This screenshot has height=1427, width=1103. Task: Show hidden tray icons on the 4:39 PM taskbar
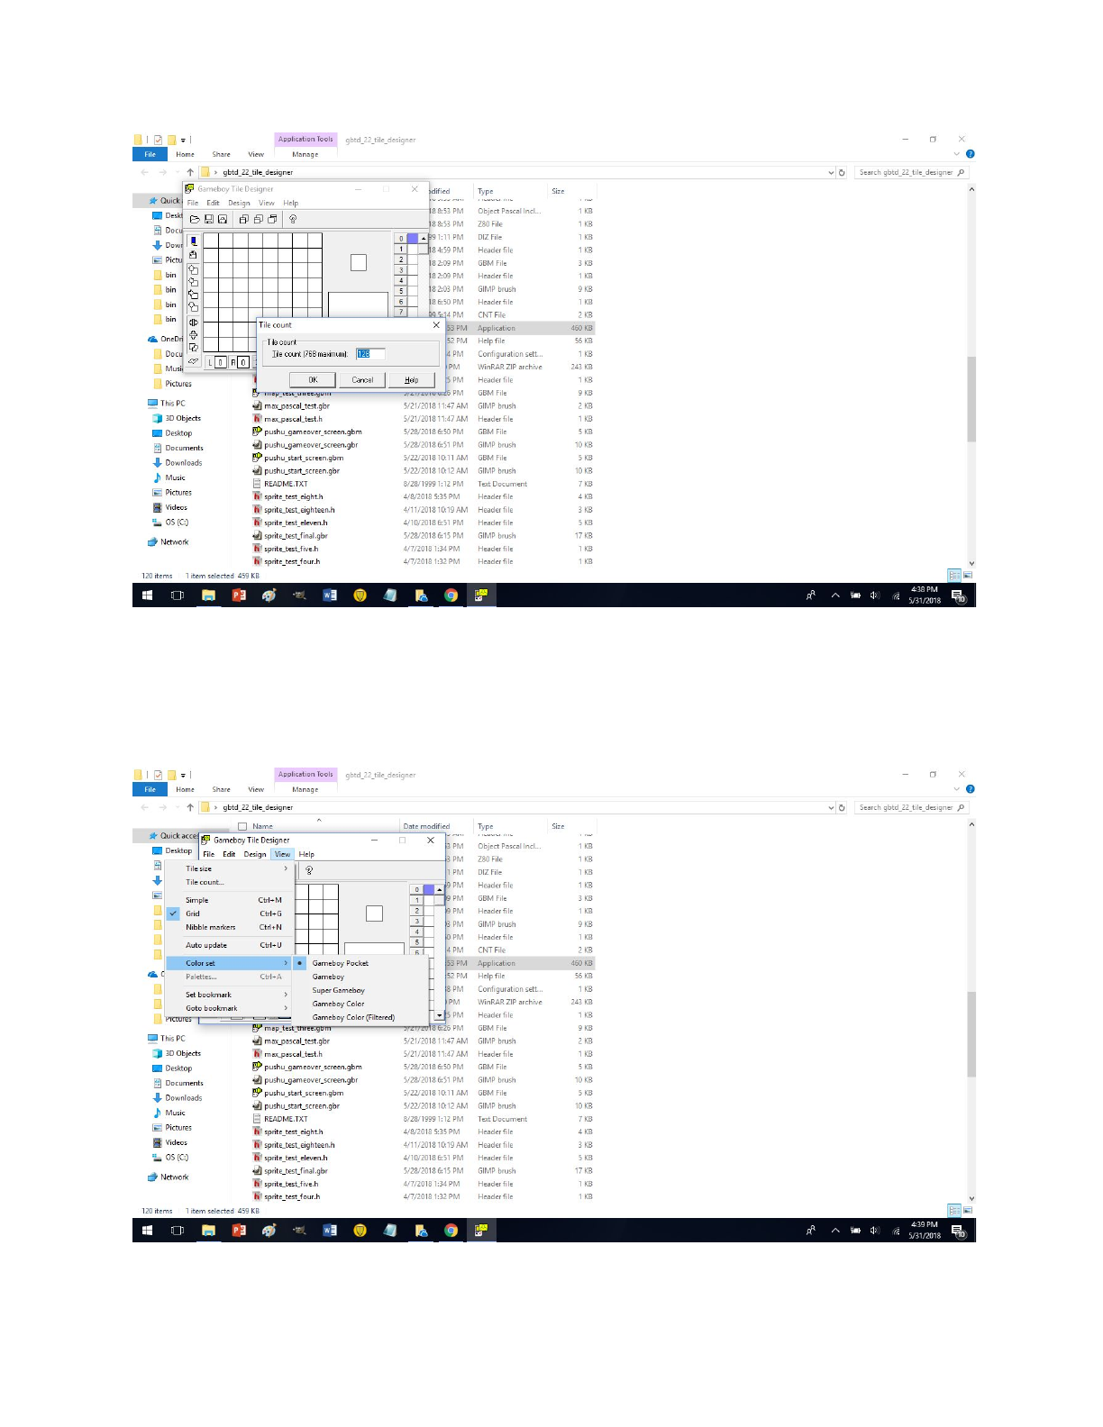[x=835, y=1231]
